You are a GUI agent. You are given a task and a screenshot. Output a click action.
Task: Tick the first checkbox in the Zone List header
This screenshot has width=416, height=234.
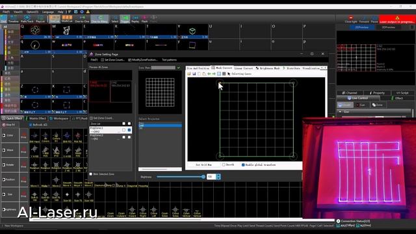click(124, 123)
